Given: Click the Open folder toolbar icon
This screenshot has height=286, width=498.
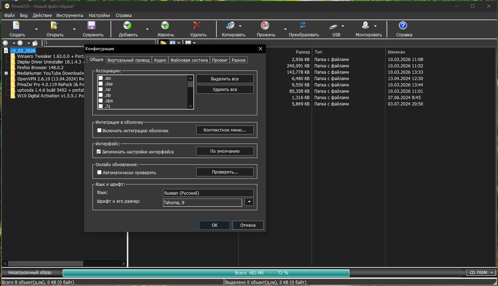Looking at the screenshot, I should (54, 25).
